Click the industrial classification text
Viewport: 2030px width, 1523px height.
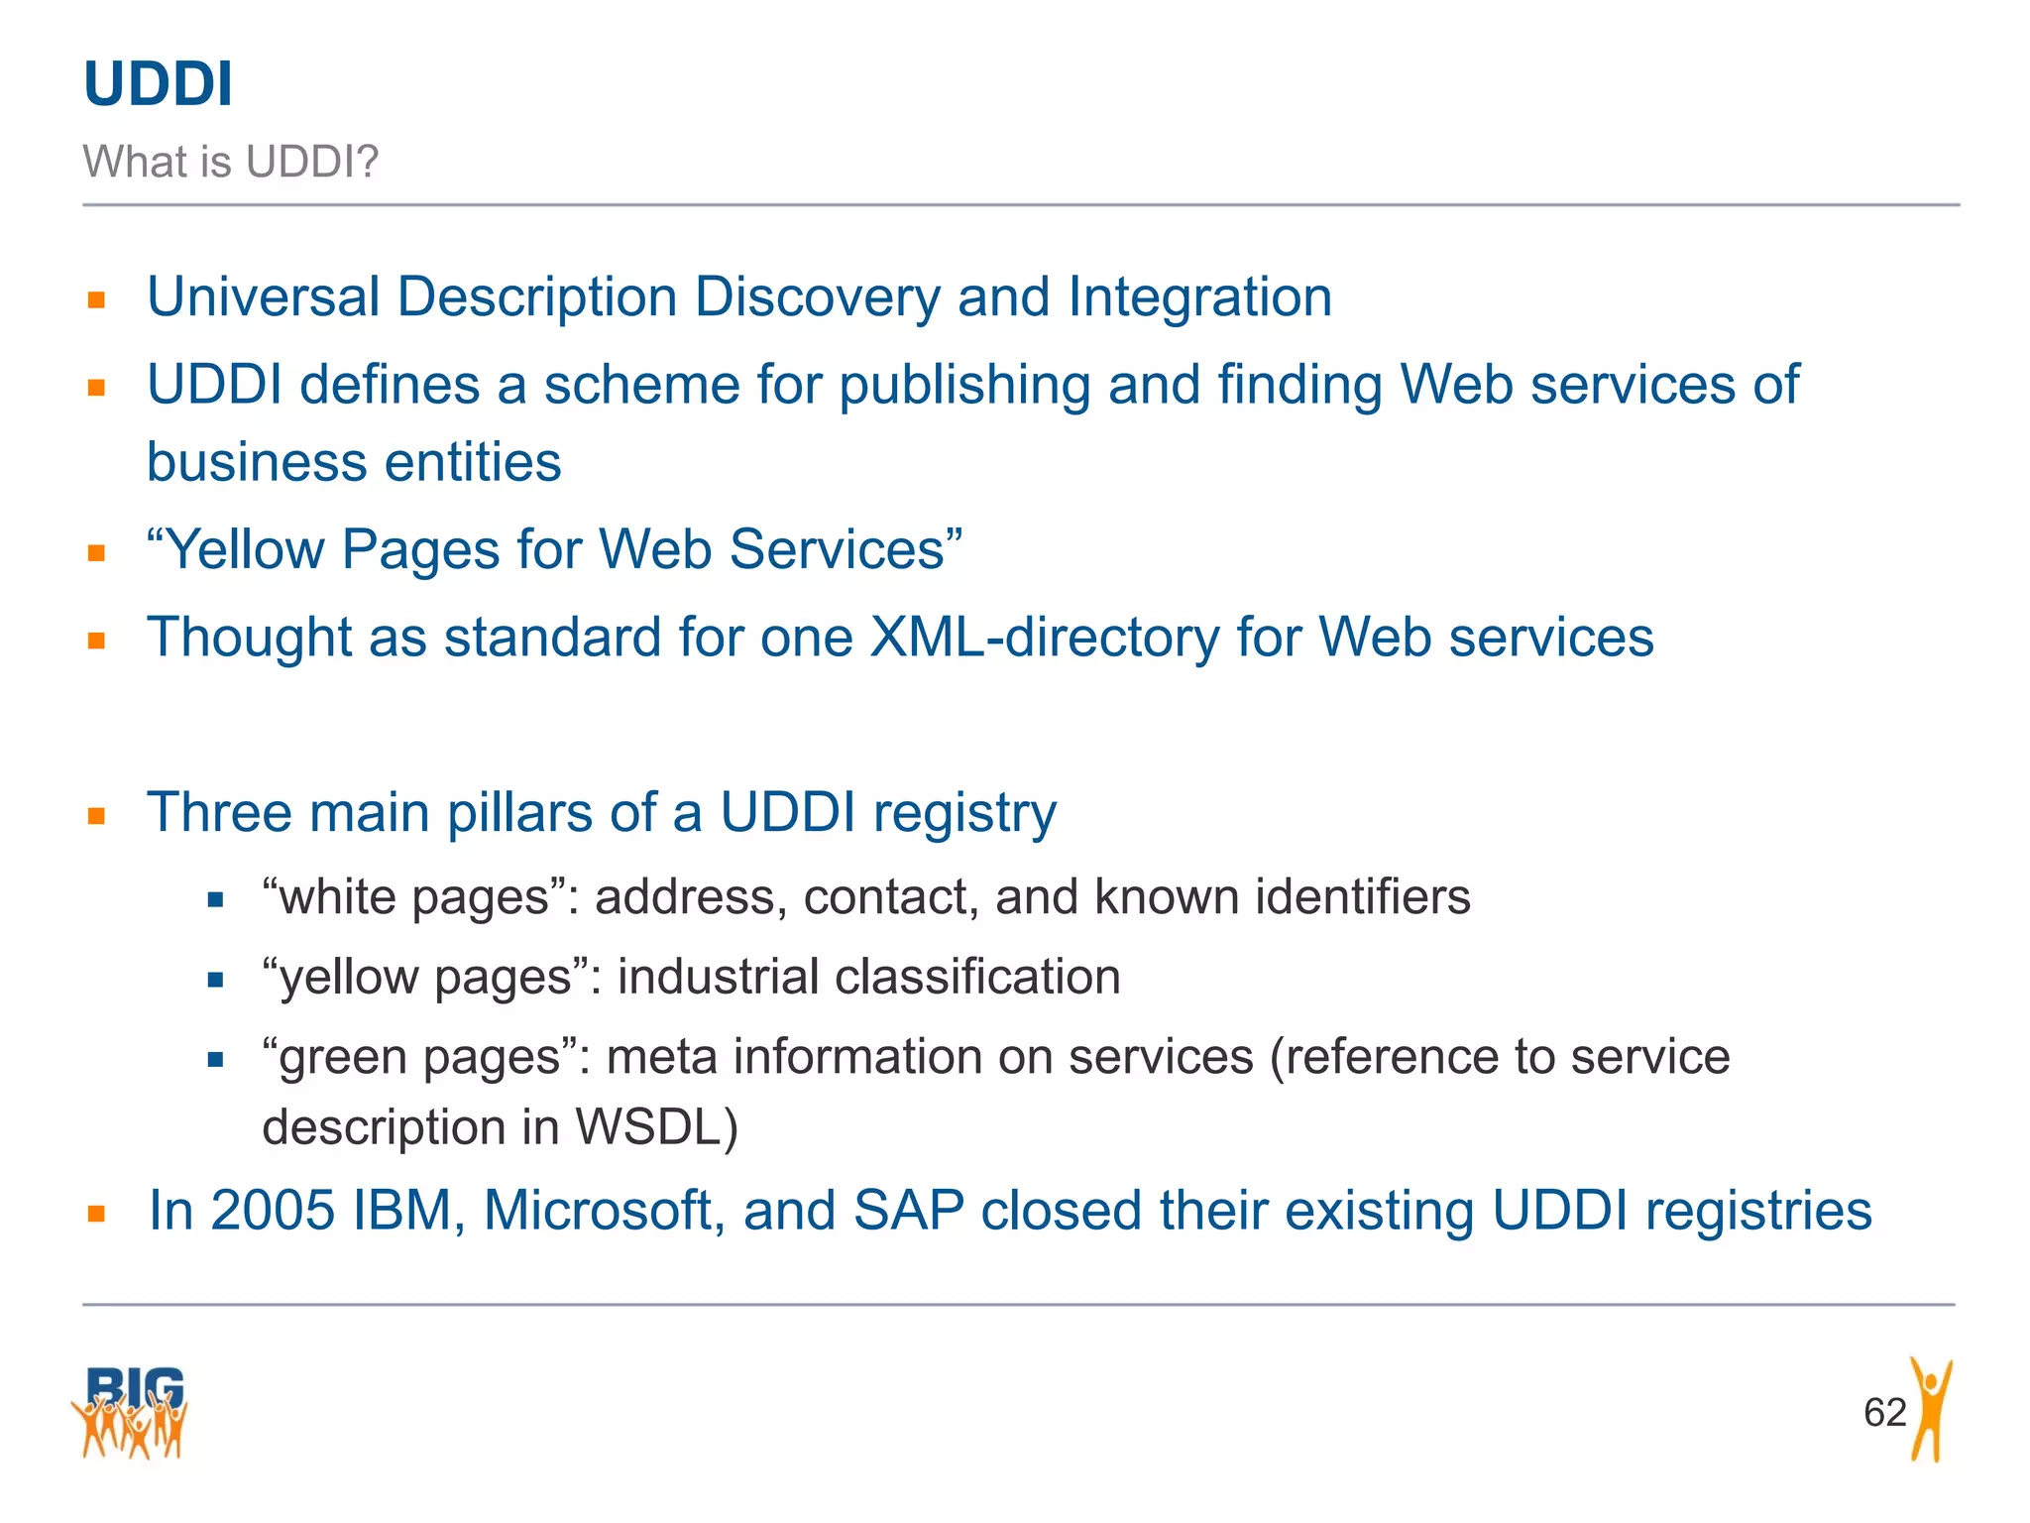click(869, 977)
